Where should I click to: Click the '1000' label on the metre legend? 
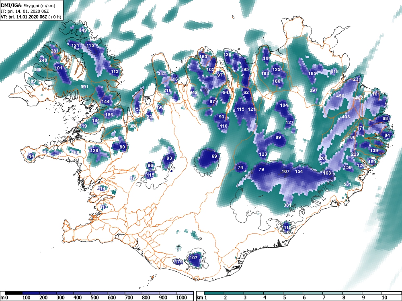pyautogui.click(x=182, y=298)
